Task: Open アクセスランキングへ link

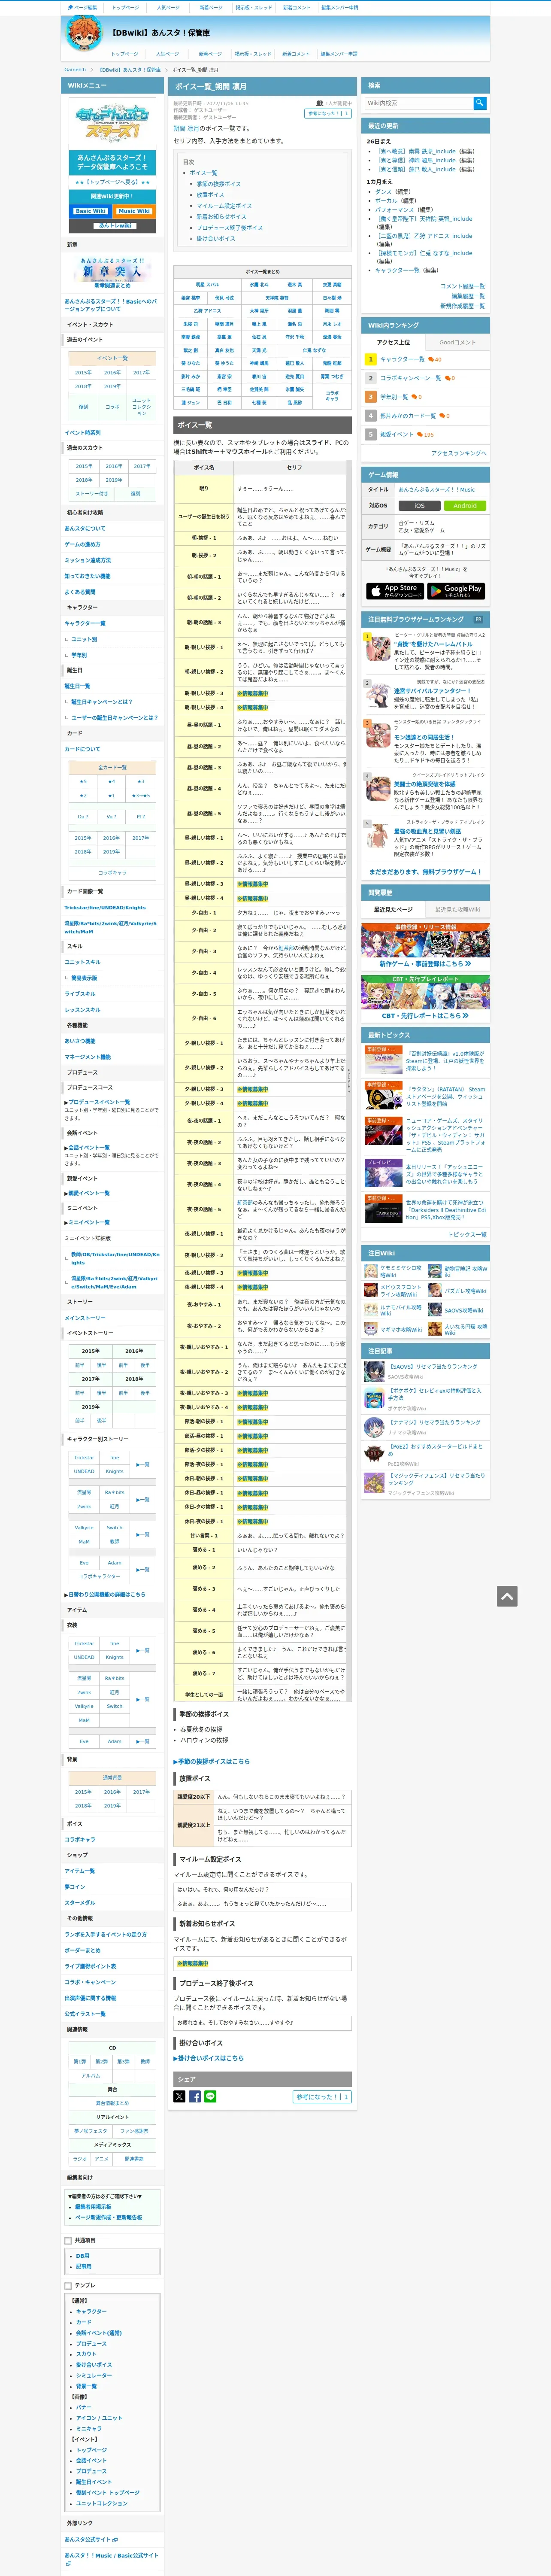Action: tap(459, 453)
